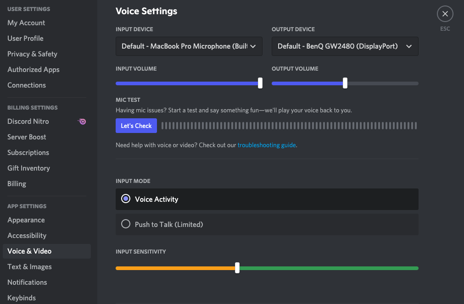Click the mic test level meter
The width and height of the screenshot is (464, 304).
tap(289, 126)
